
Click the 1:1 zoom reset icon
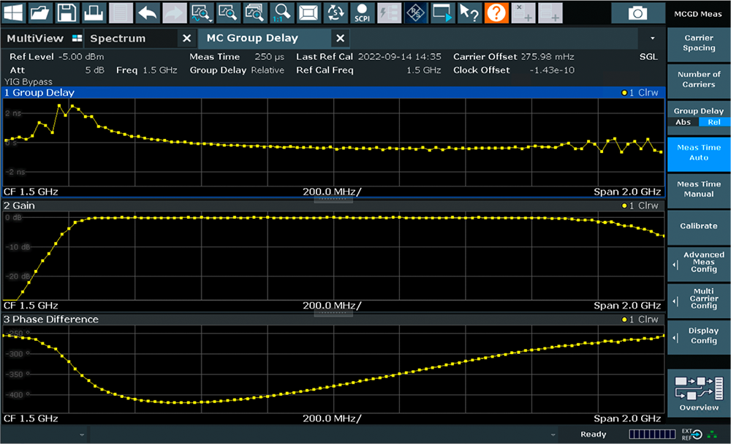(x=282, y=12)
